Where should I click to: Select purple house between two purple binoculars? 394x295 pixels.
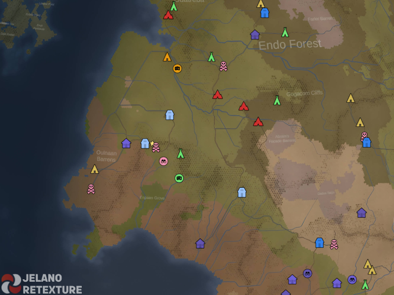(337, 283)
